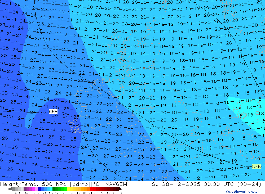Click the (00+24) forecast offset text
Screen dimensions: 265x194
click(x=249, y=184)
